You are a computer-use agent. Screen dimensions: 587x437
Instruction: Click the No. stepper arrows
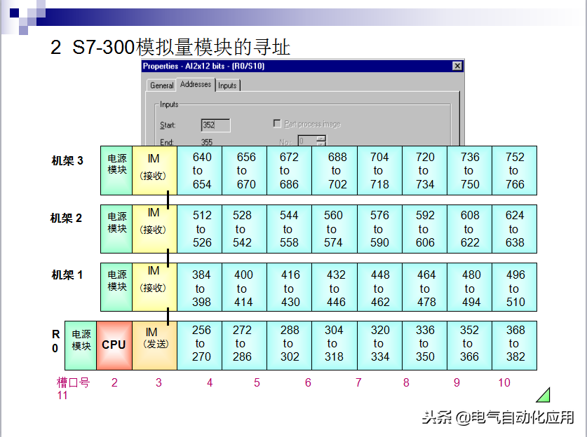pos(321,140)
